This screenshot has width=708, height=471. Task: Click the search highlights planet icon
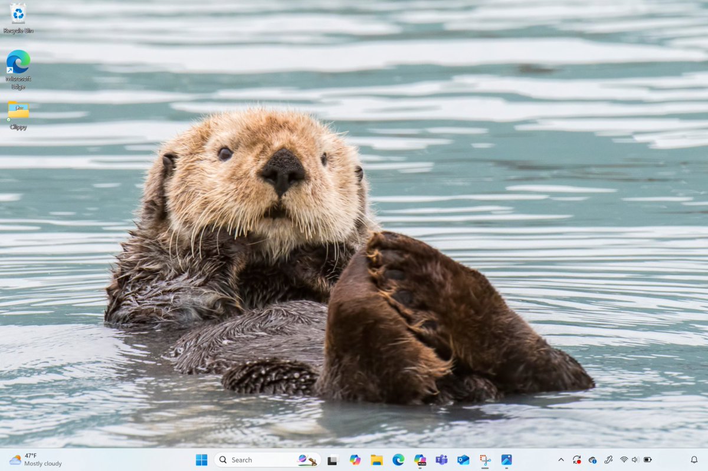click(307, 460)
